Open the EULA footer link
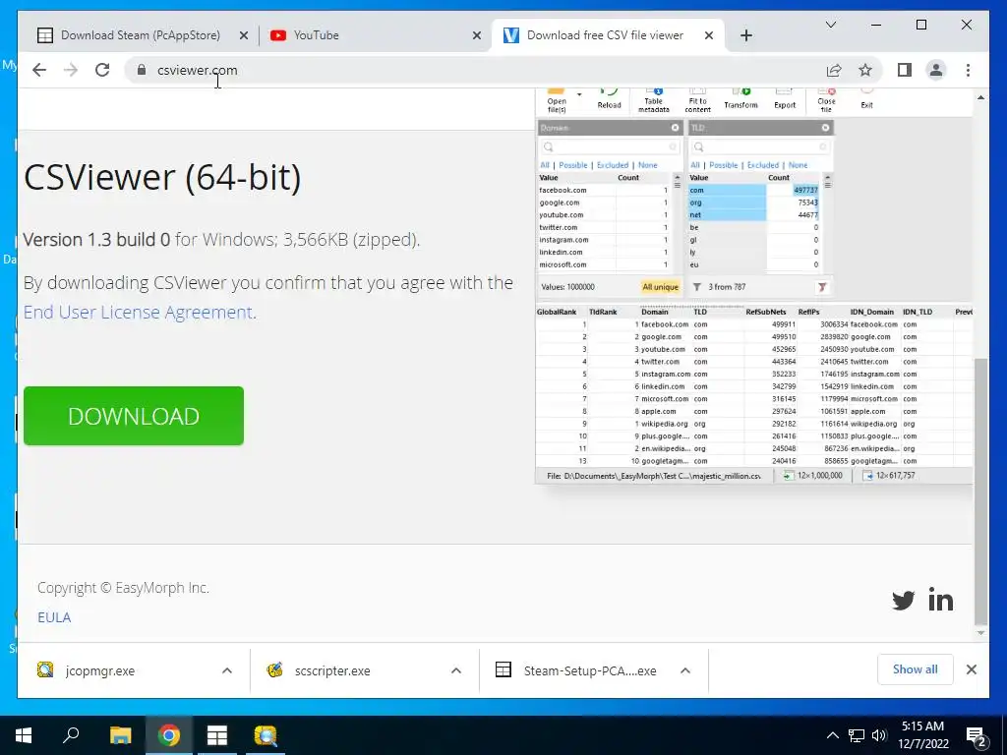This screenshot has width=1007, height=755. (54, 617)
